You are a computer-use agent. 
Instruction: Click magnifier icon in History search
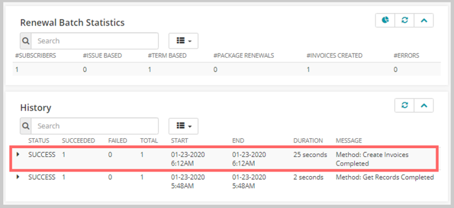pos(26,126)
